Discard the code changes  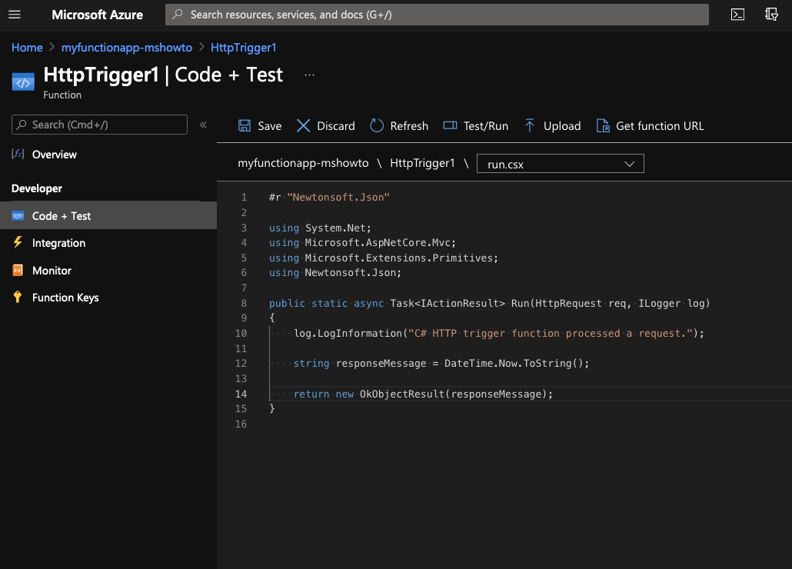click(326, 125)
